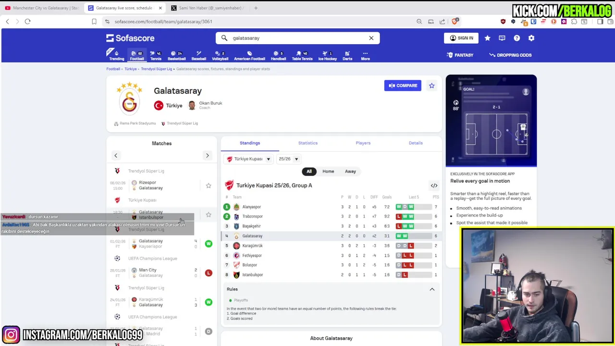Screen dimensions: 615x346
Task: Click the Football breadcrumb link
Action: click(x=113, y=69)
